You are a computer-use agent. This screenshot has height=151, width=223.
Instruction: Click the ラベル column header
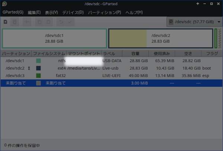click(x=112, y=54)
